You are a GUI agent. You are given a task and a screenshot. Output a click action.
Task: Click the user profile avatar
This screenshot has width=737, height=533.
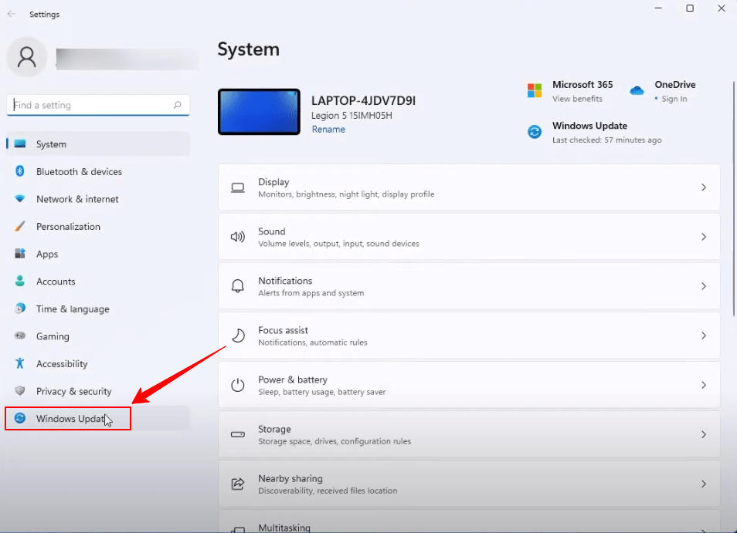[27, 58]
